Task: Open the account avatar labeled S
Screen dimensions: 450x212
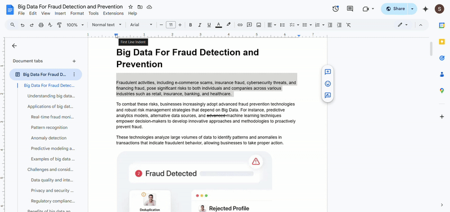Action: click(x=439, y=9)
